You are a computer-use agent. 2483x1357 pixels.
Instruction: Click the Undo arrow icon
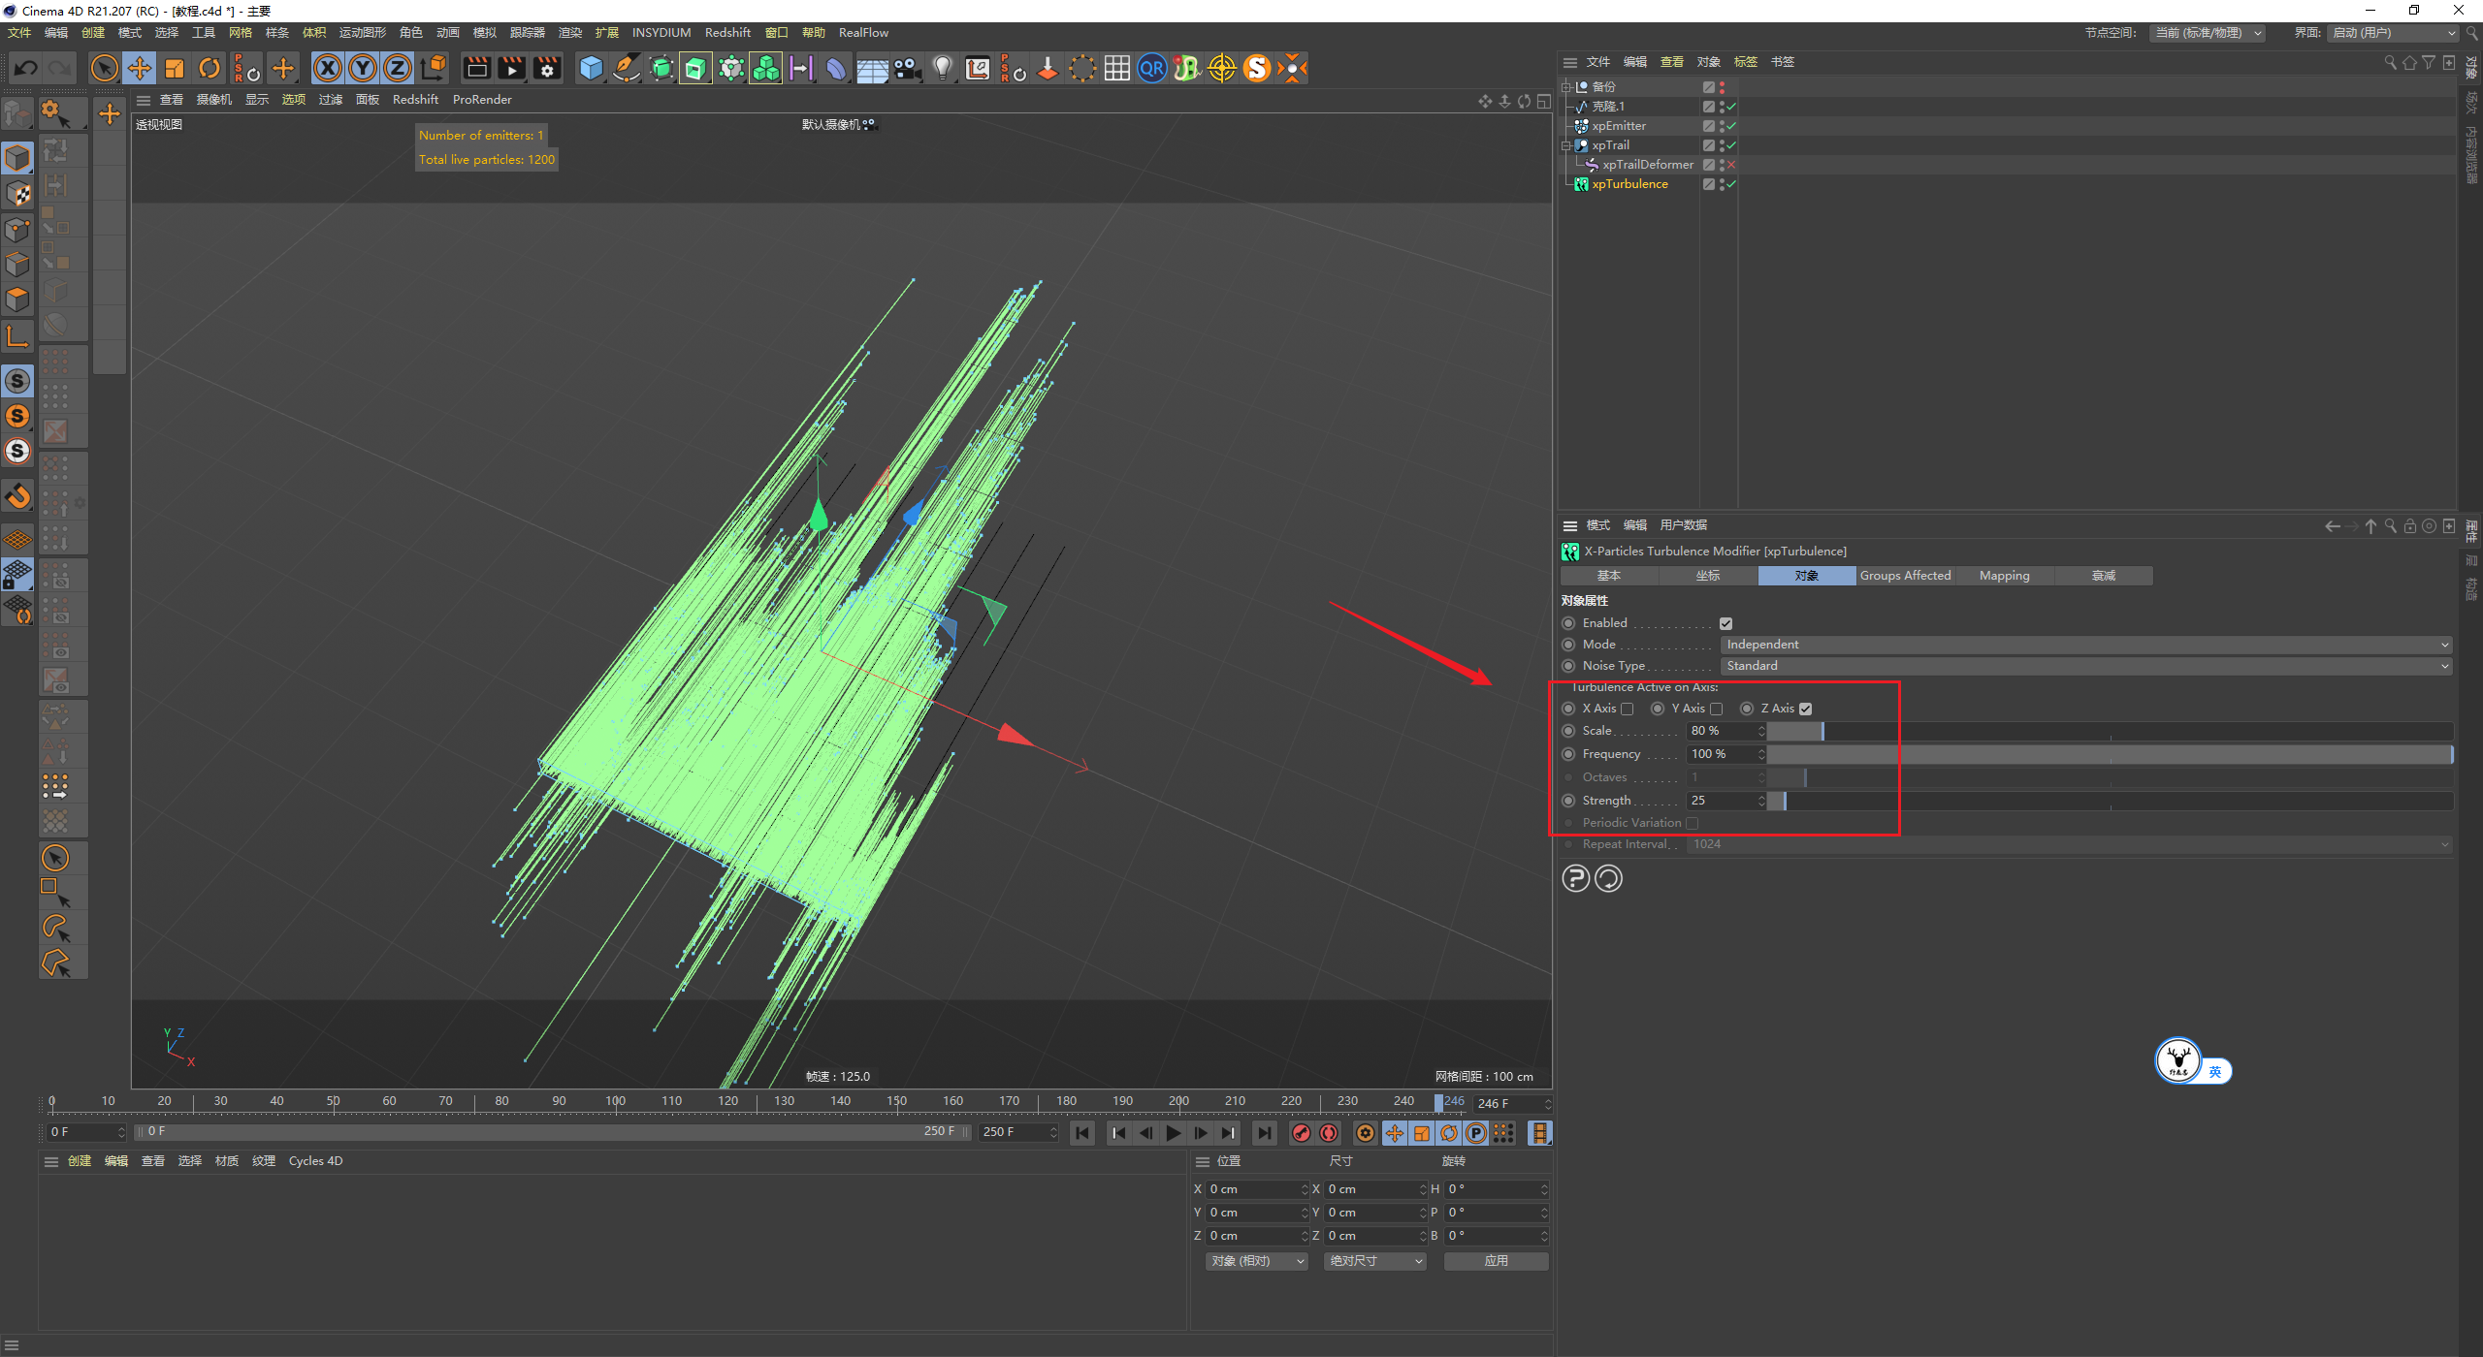coord(26,68)
